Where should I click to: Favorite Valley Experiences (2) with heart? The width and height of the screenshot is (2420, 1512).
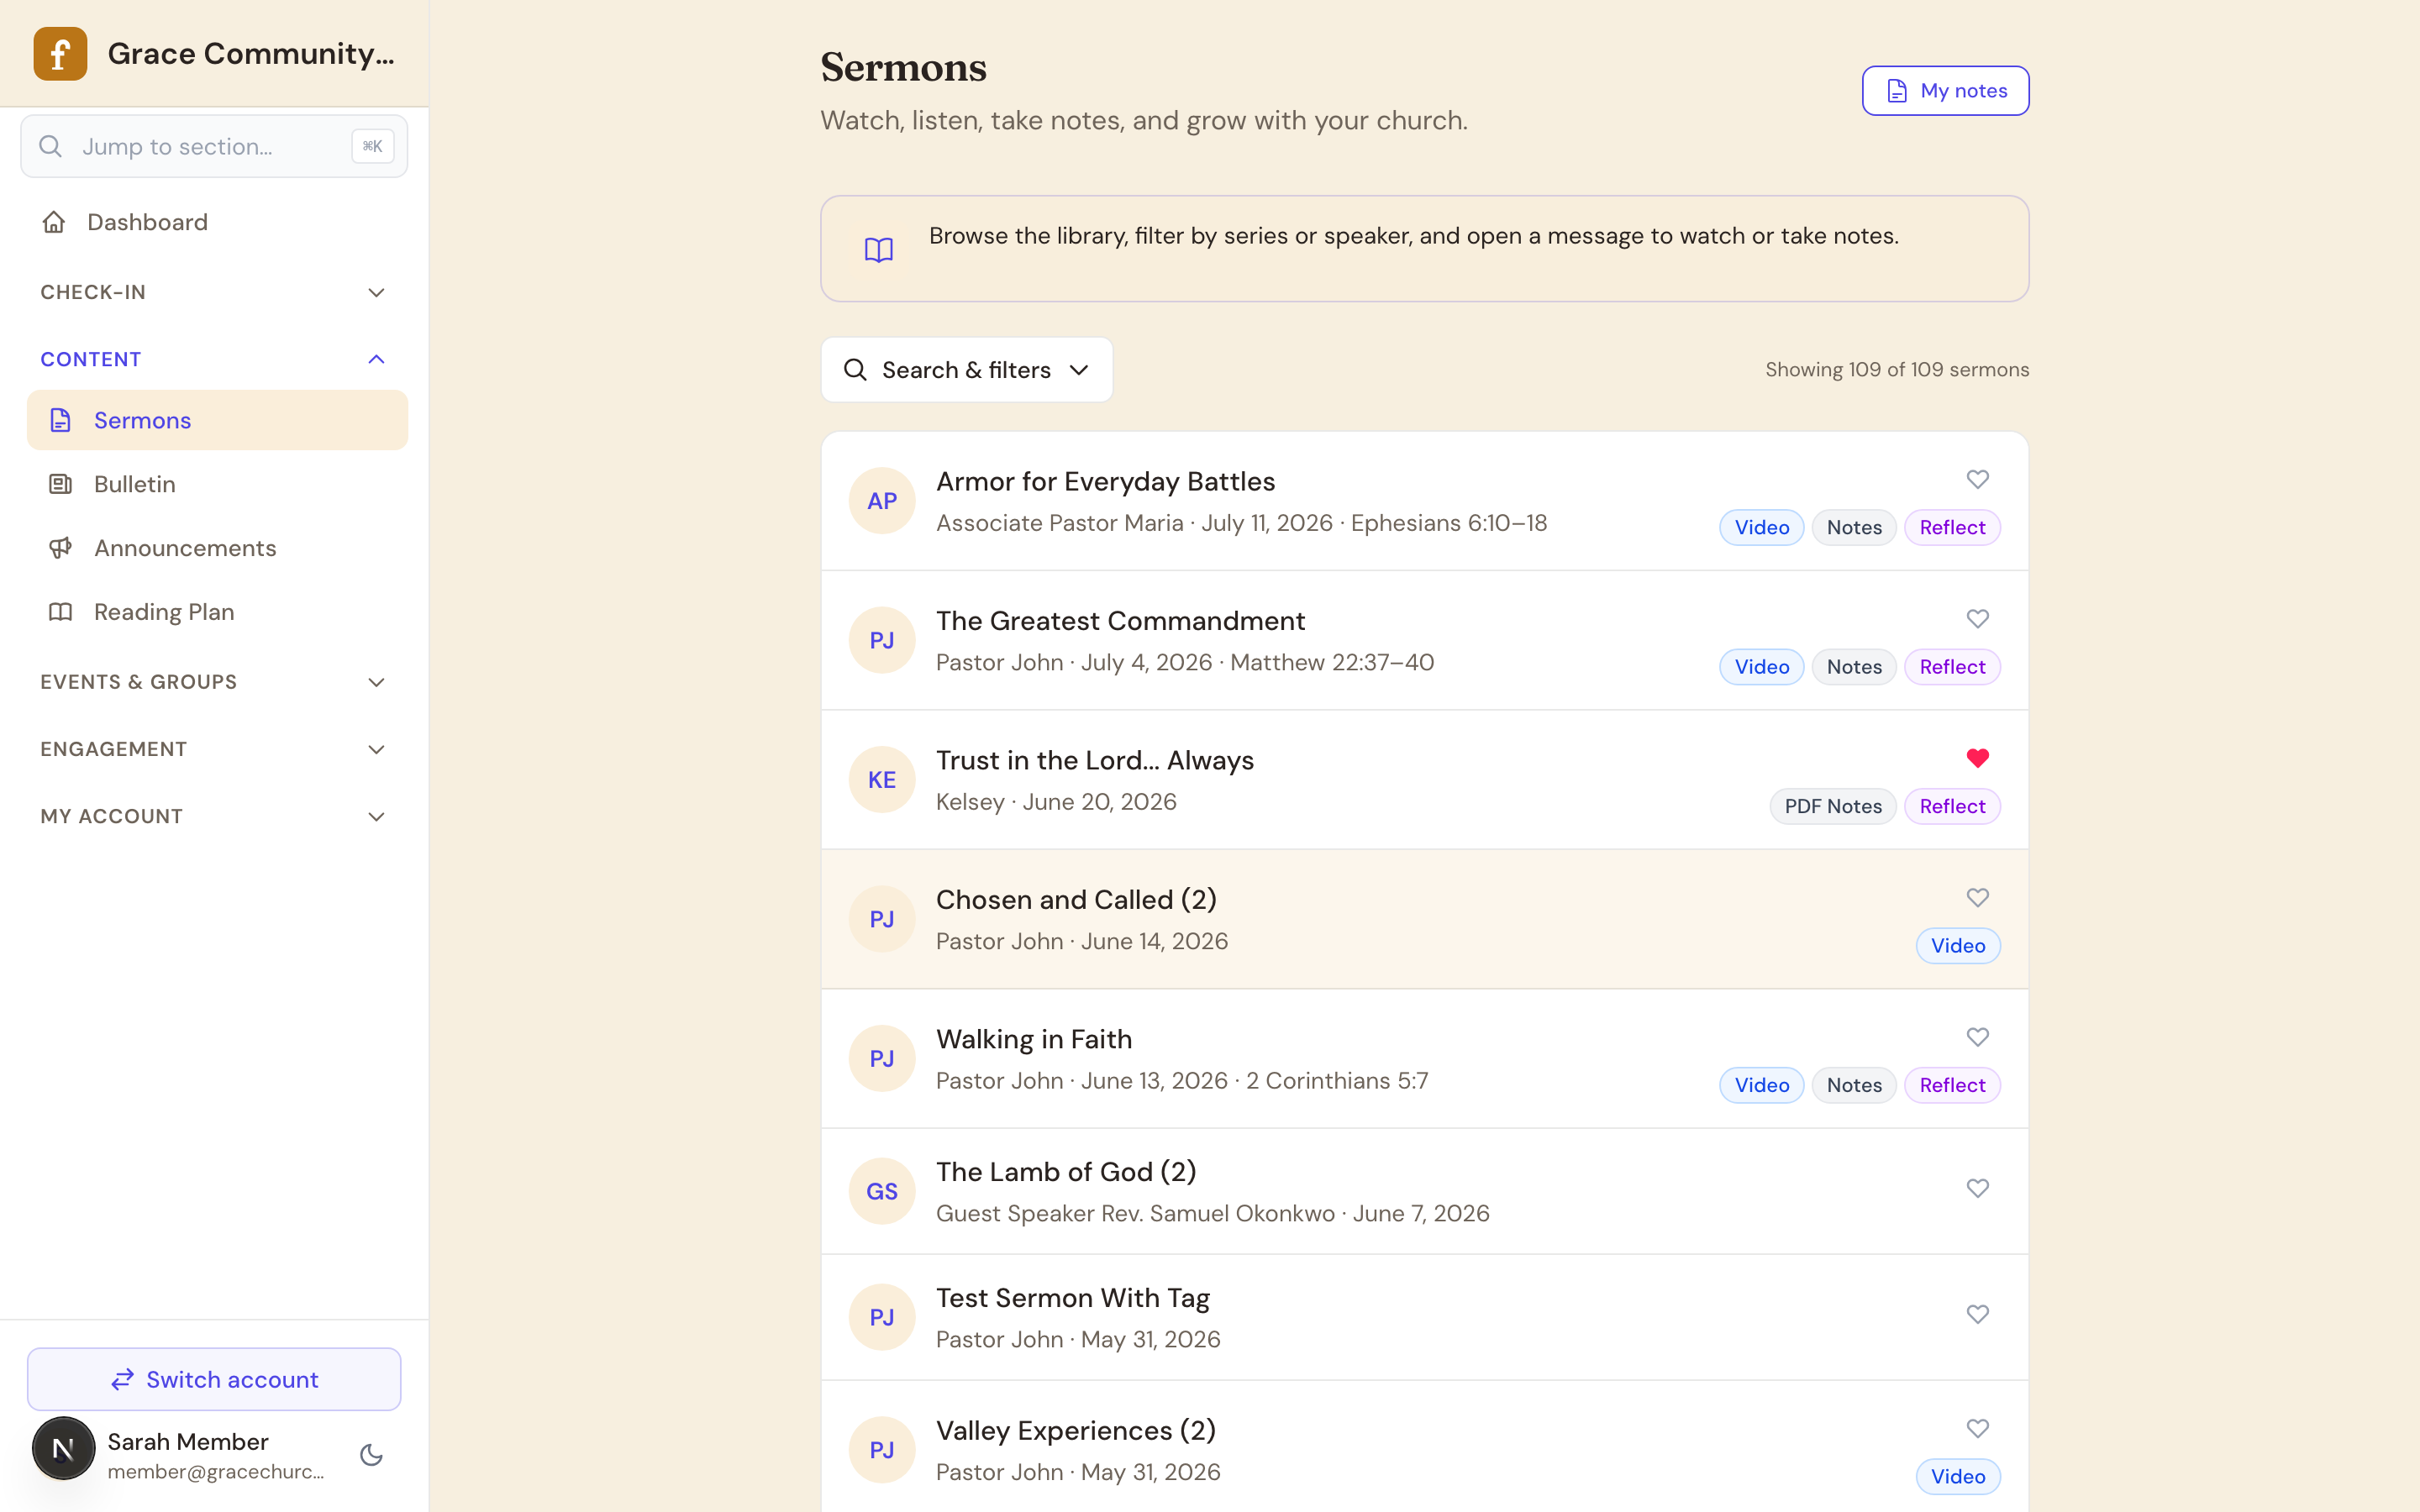pos(1977,1428)
